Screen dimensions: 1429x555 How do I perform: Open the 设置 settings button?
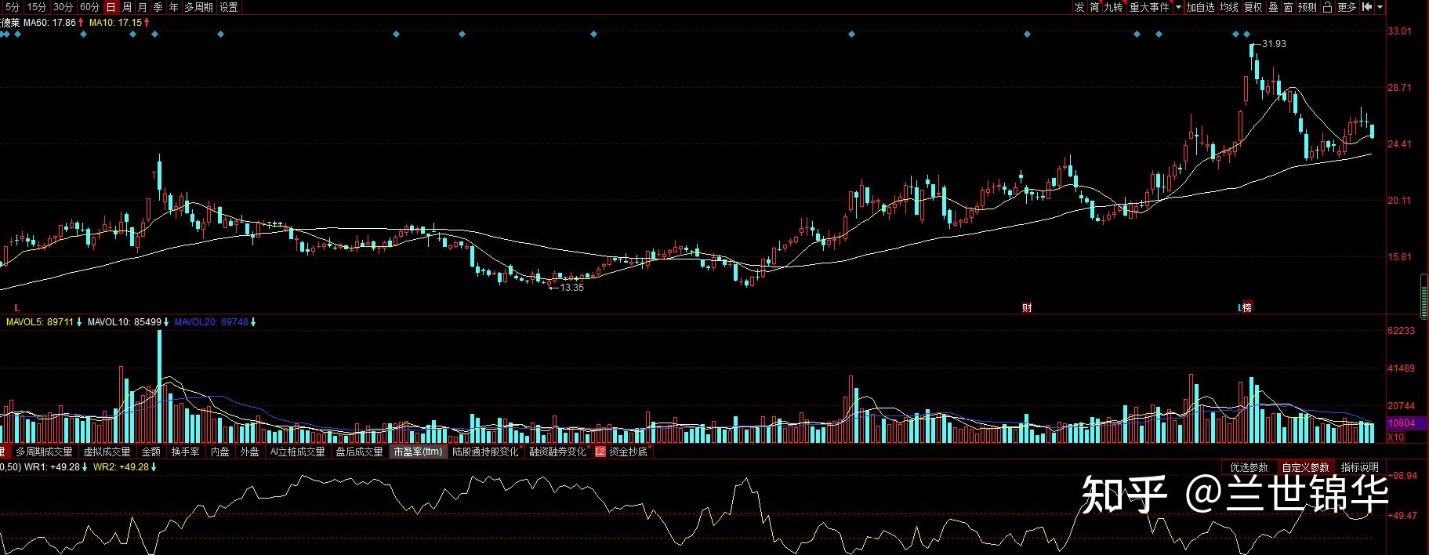tap(228, 7)
